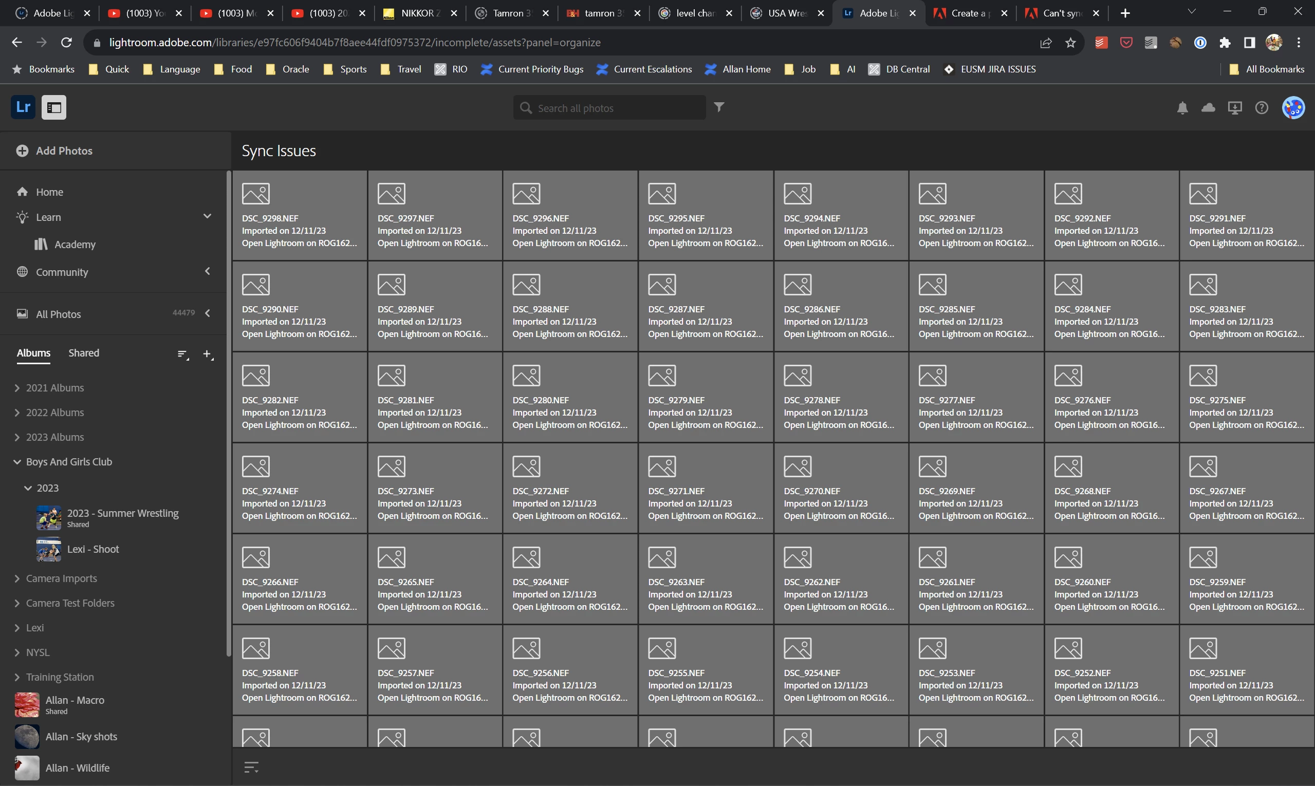Expand the Camera Imports folder
The height and width of the screenshot is (786, 1315).
pyautogui.click(x=17, y=578)
